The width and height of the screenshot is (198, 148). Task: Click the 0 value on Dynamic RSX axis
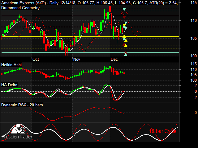click(x=196, y=113)
